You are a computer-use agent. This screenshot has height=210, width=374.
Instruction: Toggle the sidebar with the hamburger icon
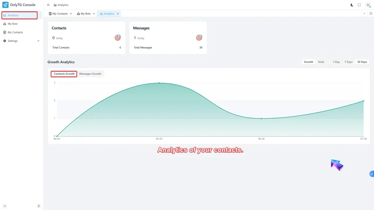[48, 5]
